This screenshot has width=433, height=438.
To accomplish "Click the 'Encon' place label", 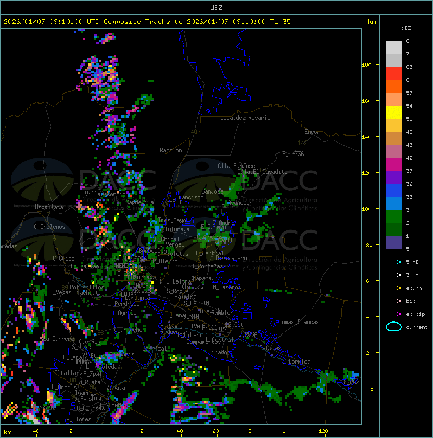I will (x=312, y=132).
